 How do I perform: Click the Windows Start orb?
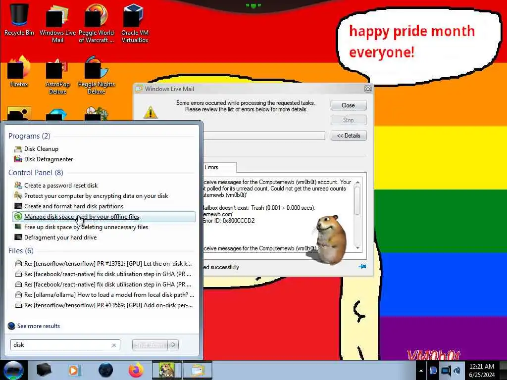(x=13, y=370)
